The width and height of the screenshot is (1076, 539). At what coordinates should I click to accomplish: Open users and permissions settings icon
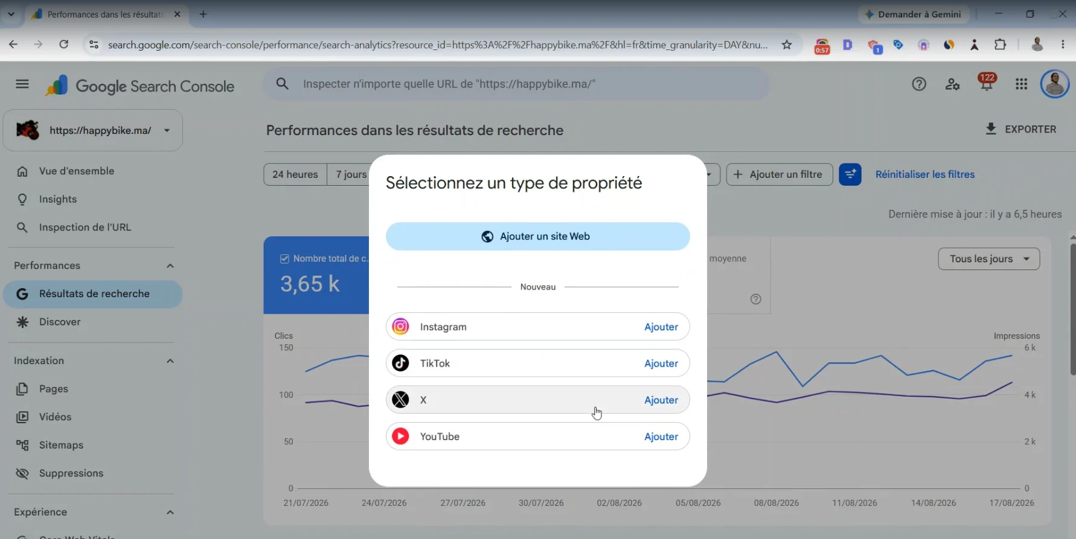(x=953, y=84)
